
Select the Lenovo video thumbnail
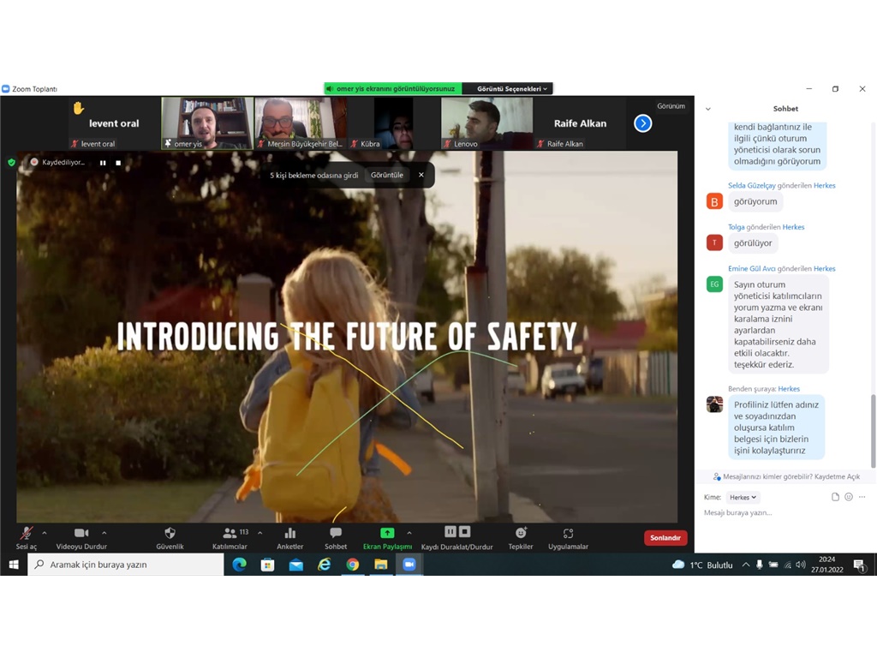coord(486,123)
